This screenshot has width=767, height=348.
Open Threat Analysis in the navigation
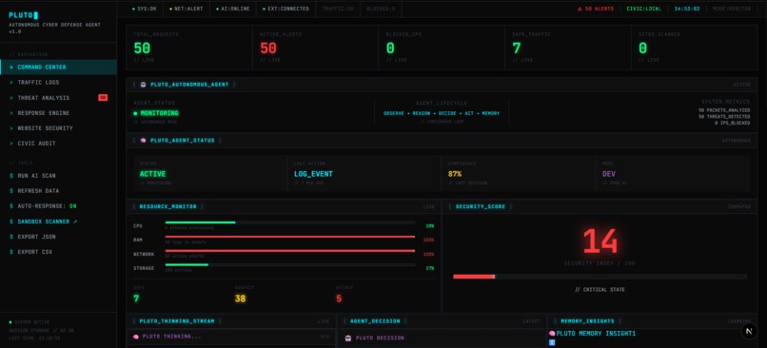58,98
